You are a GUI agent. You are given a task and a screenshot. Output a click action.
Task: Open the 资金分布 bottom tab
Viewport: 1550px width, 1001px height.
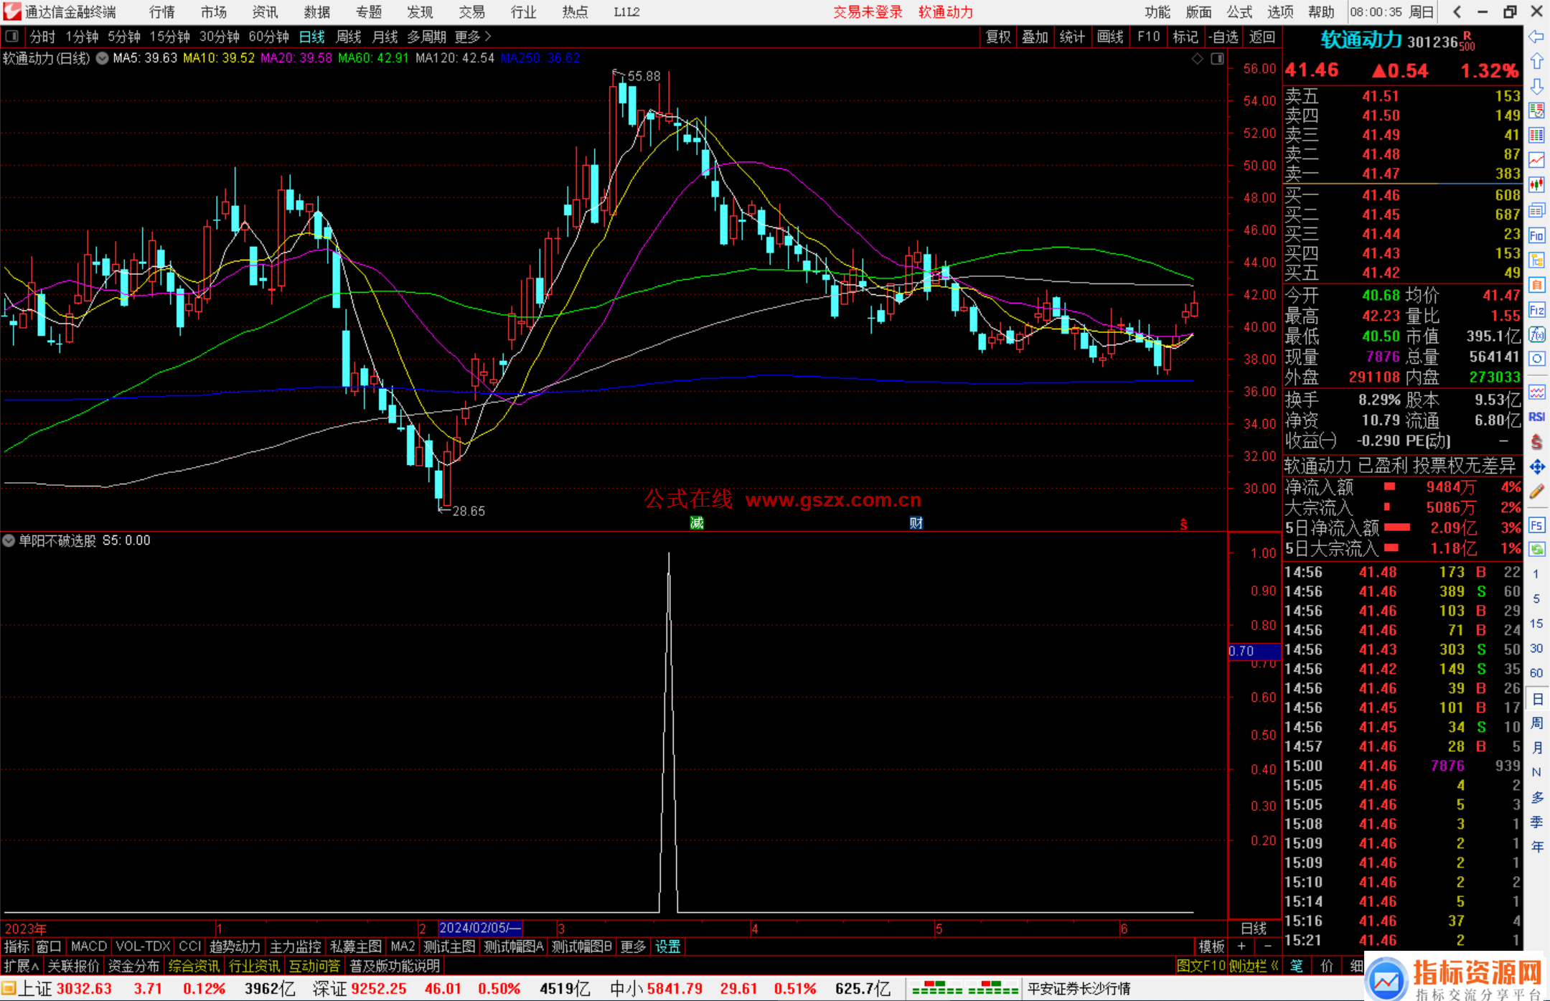(133, 966)
